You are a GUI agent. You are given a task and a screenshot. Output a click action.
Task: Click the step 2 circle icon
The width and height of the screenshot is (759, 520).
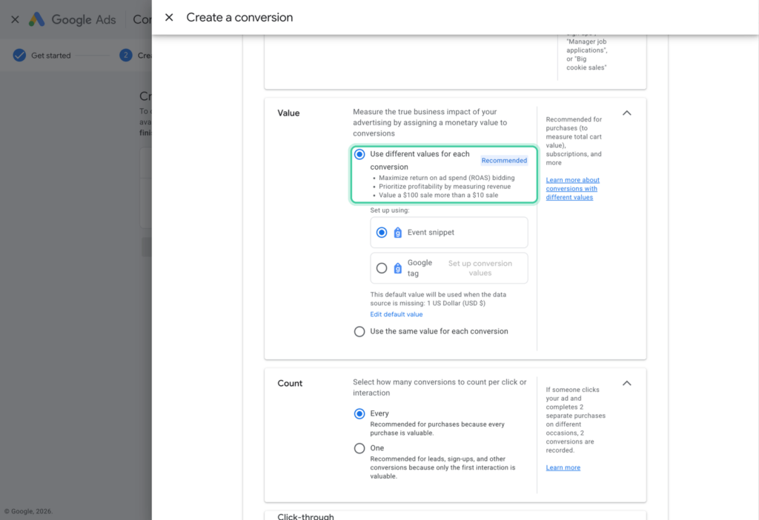point(126,55)
